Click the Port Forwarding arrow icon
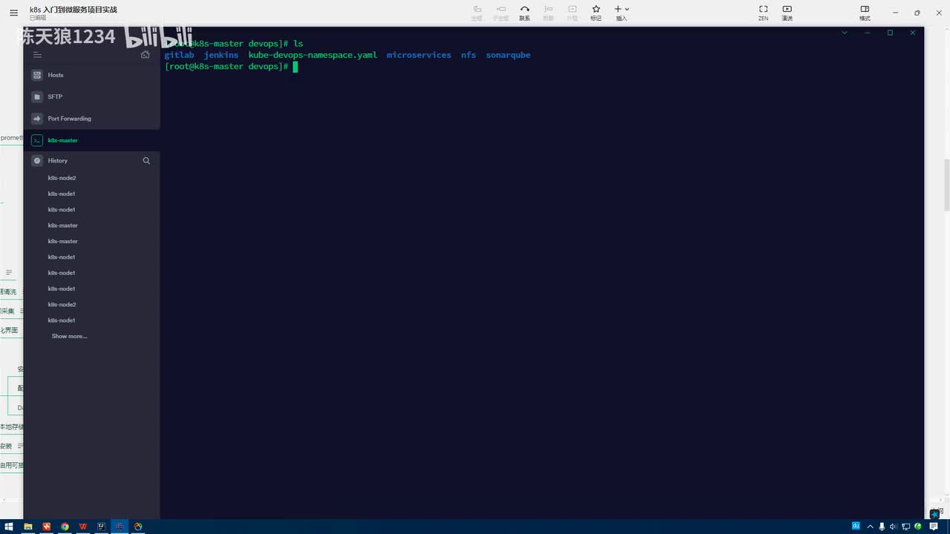Image resolution: width=950 pixels, height=534 pixels. 37,118
